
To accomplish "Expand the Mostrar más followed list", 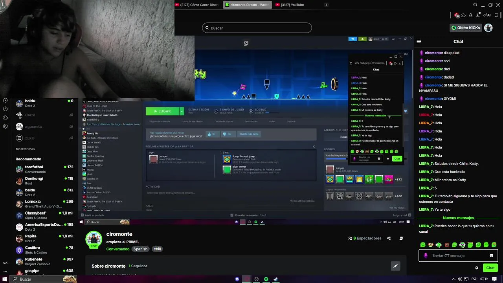I will (x=25, y=149).
